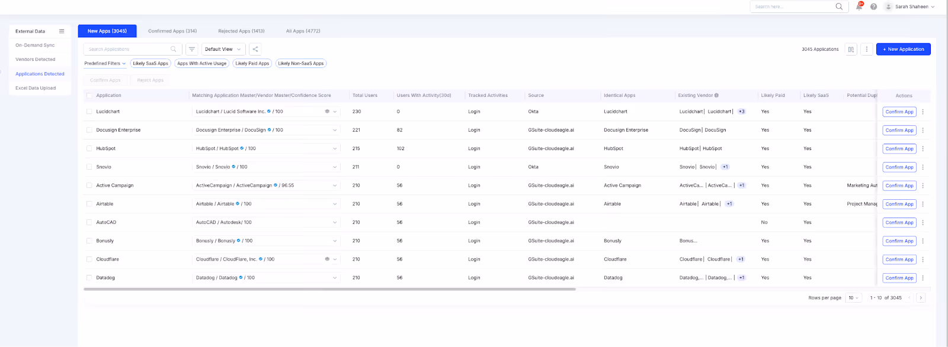The width and height of the screenshot is (948, 347).
Task: Confirm App for Lucidchart row
Action: [x=899, y=112]
